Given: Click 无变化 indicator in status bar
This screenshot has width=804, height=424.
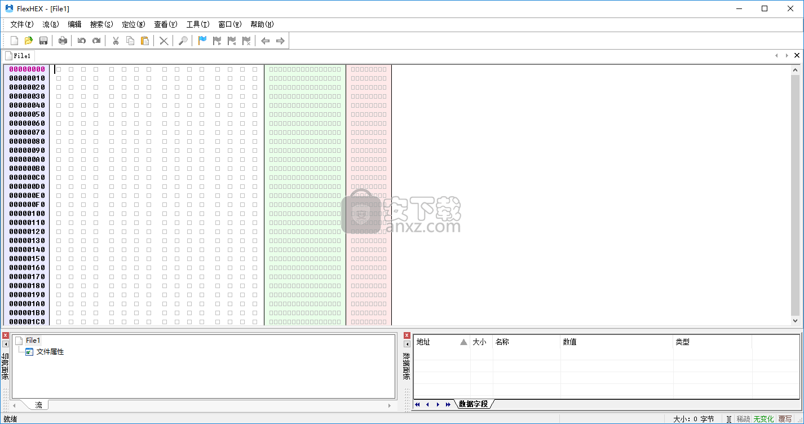Looking at the screenshot, I should (x=764, y=419).
